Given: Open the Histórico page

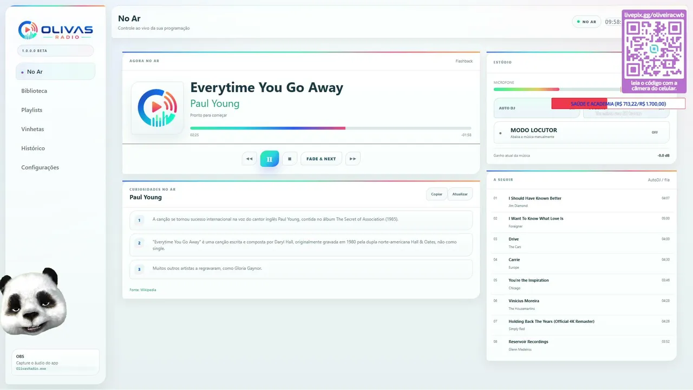Looking at the screenshot, I should pyautogui.click(x=33, y=148).
